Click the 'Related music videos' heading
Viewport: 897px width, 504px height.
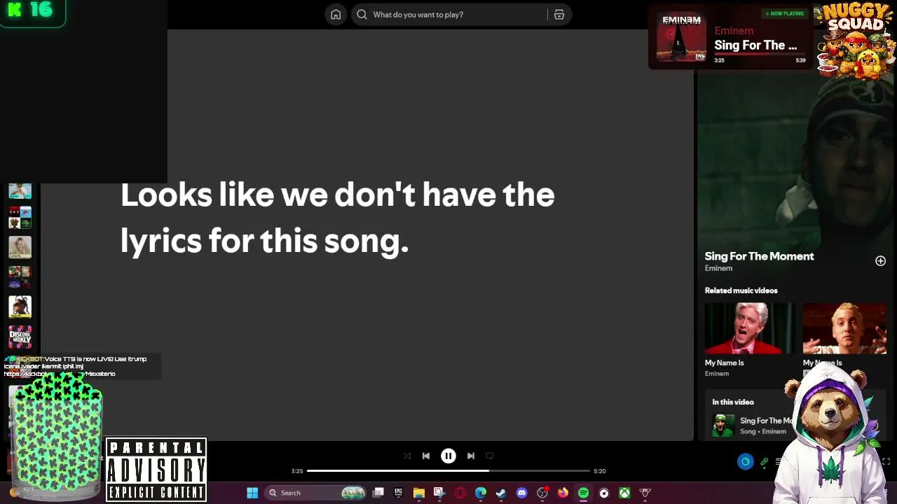click(741, 290)
